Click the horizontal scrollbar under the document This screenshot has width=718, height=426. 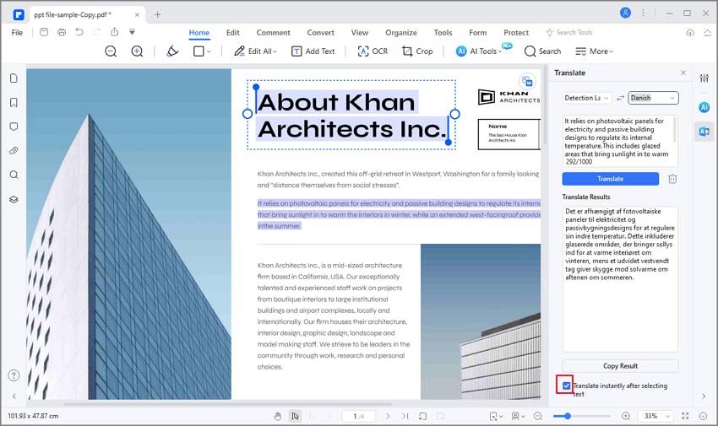pos(227,404)
